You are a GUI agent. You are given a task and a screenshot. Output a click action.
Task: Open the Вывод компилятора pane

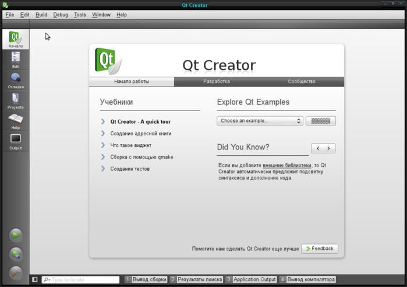click(x=307, y=279)
